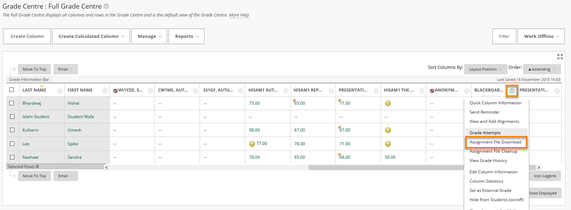Click the hidden column icon next to ANONYM
Image resolution: width=571 pixels, height=210 pixels.
[x=432, y=91]
